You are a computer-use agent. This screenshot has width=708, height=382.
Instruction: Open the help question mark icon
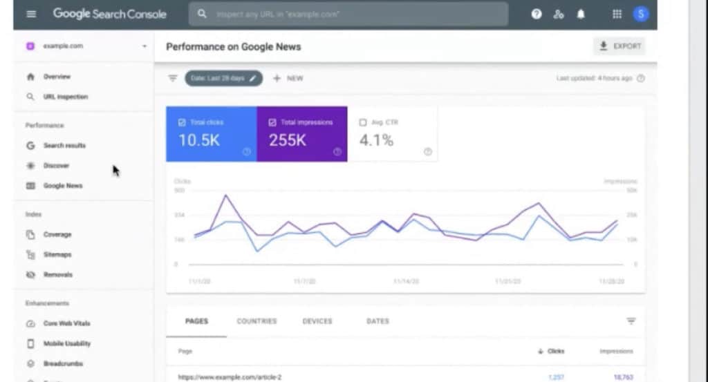coord(537,14)
